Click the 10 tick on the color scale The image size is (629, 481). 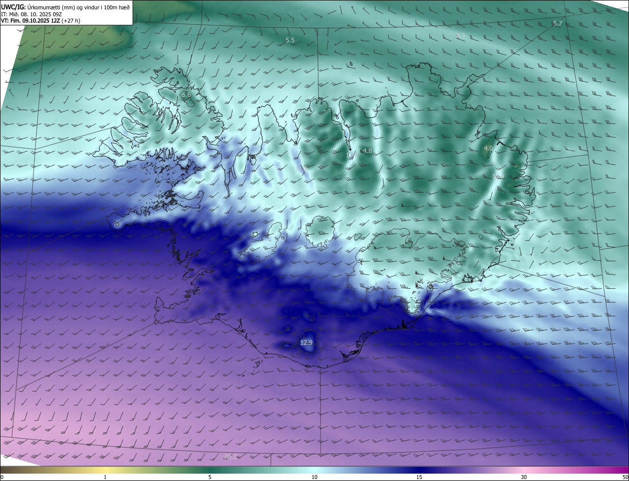pos(314,477)
